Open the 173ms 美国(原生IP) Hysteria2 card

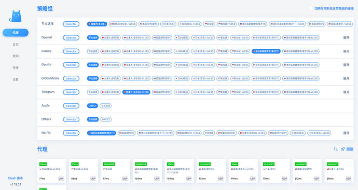click(x=211, y=171)
